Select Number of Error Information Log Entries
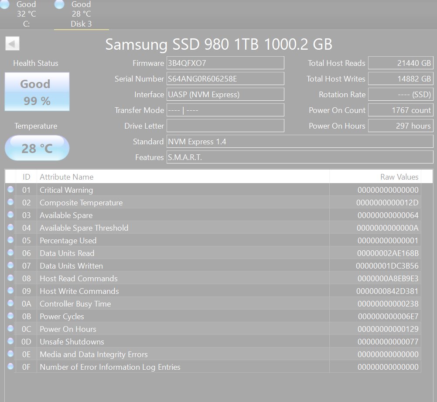 [x=110, y=367]
